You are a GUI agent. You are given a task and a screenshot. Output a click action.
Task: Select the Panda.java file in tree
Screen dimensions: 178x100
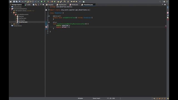coord(21,20)
